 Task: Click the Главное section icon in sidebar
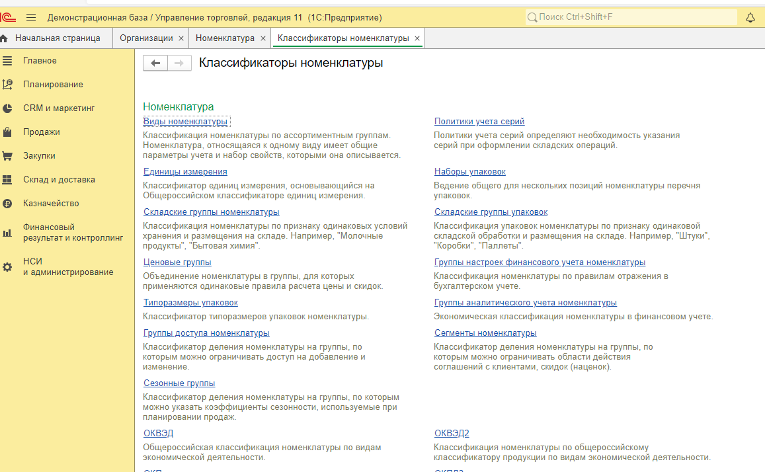(7, 61)
